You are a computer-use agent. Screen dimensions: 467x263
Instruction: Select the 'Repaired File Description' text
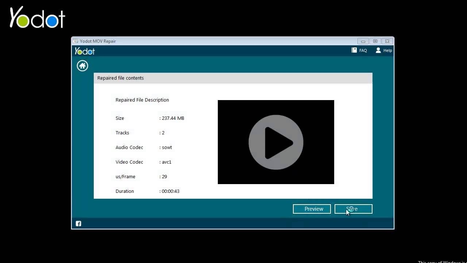point(142,100)
